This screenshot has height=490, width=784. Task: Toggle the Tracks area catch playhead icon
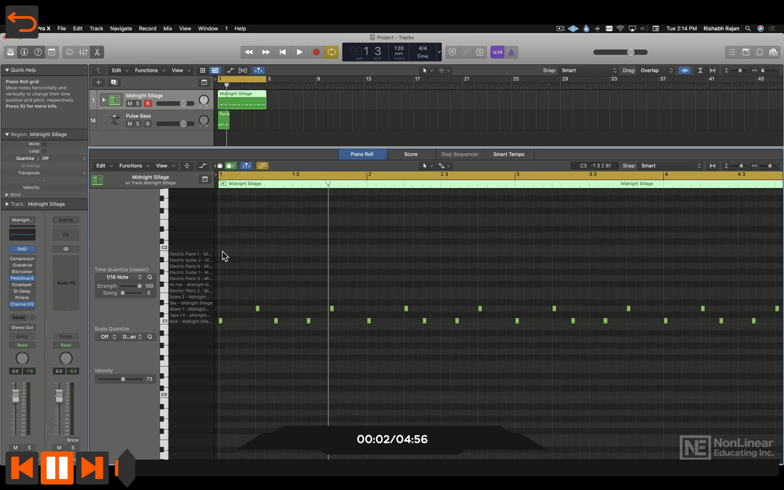(258, 70)
